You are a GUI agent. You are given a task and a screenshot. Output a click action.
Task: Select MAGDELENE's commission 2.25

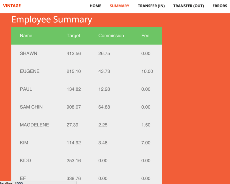pyautogui.click(x=103, y=125)
